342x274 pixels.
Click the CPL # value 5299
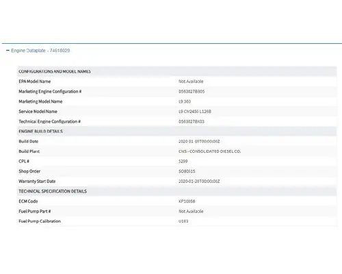click(x=183, y=162)
